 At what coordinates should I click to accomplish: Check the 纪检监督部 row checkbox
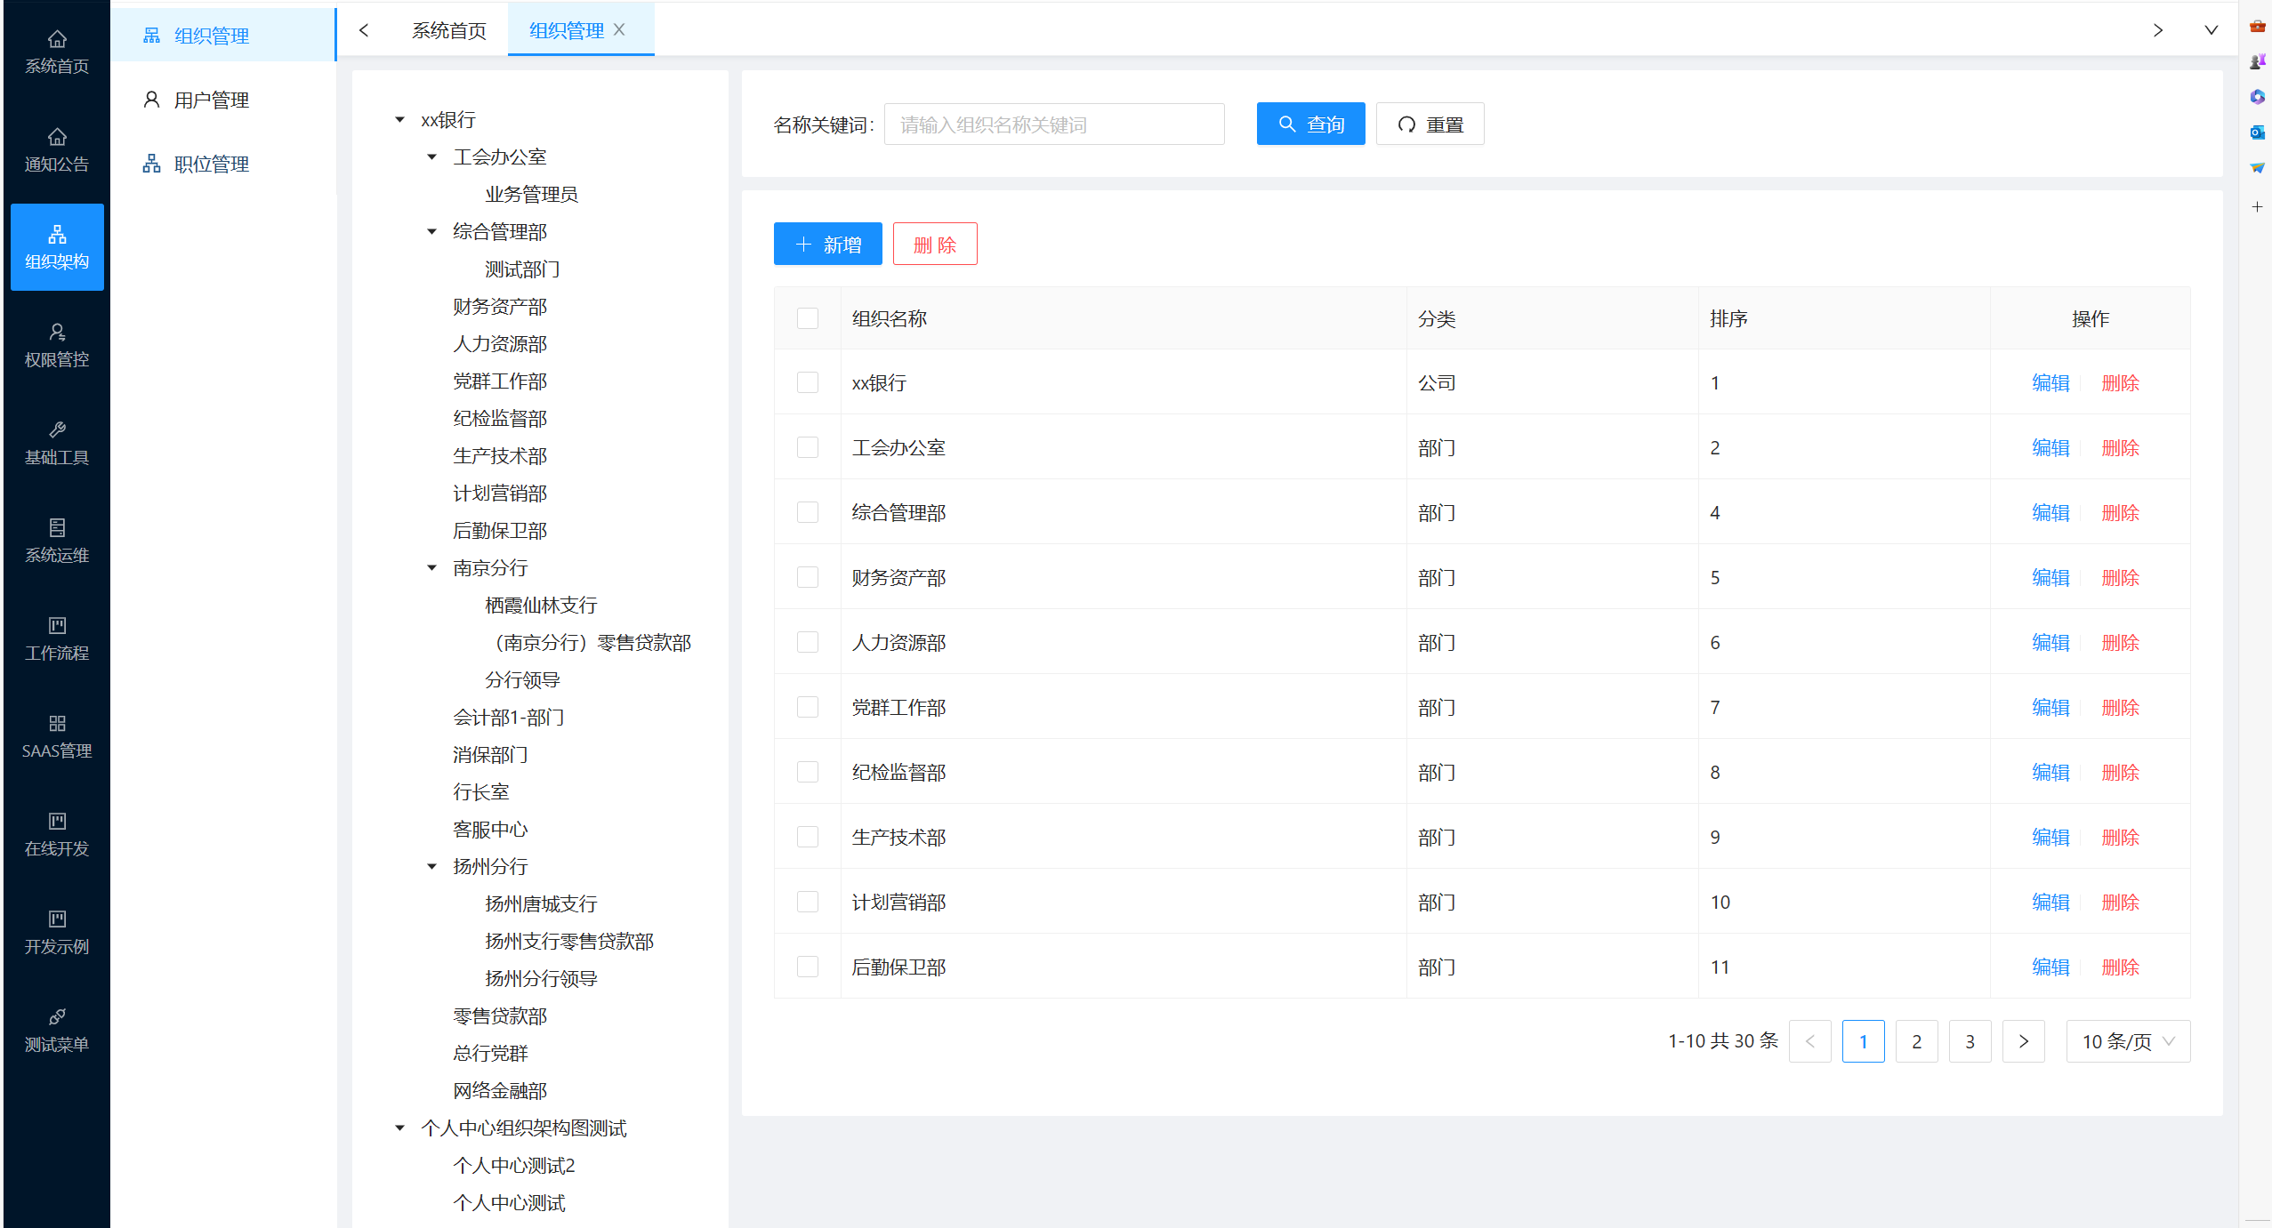click(808, 772)
